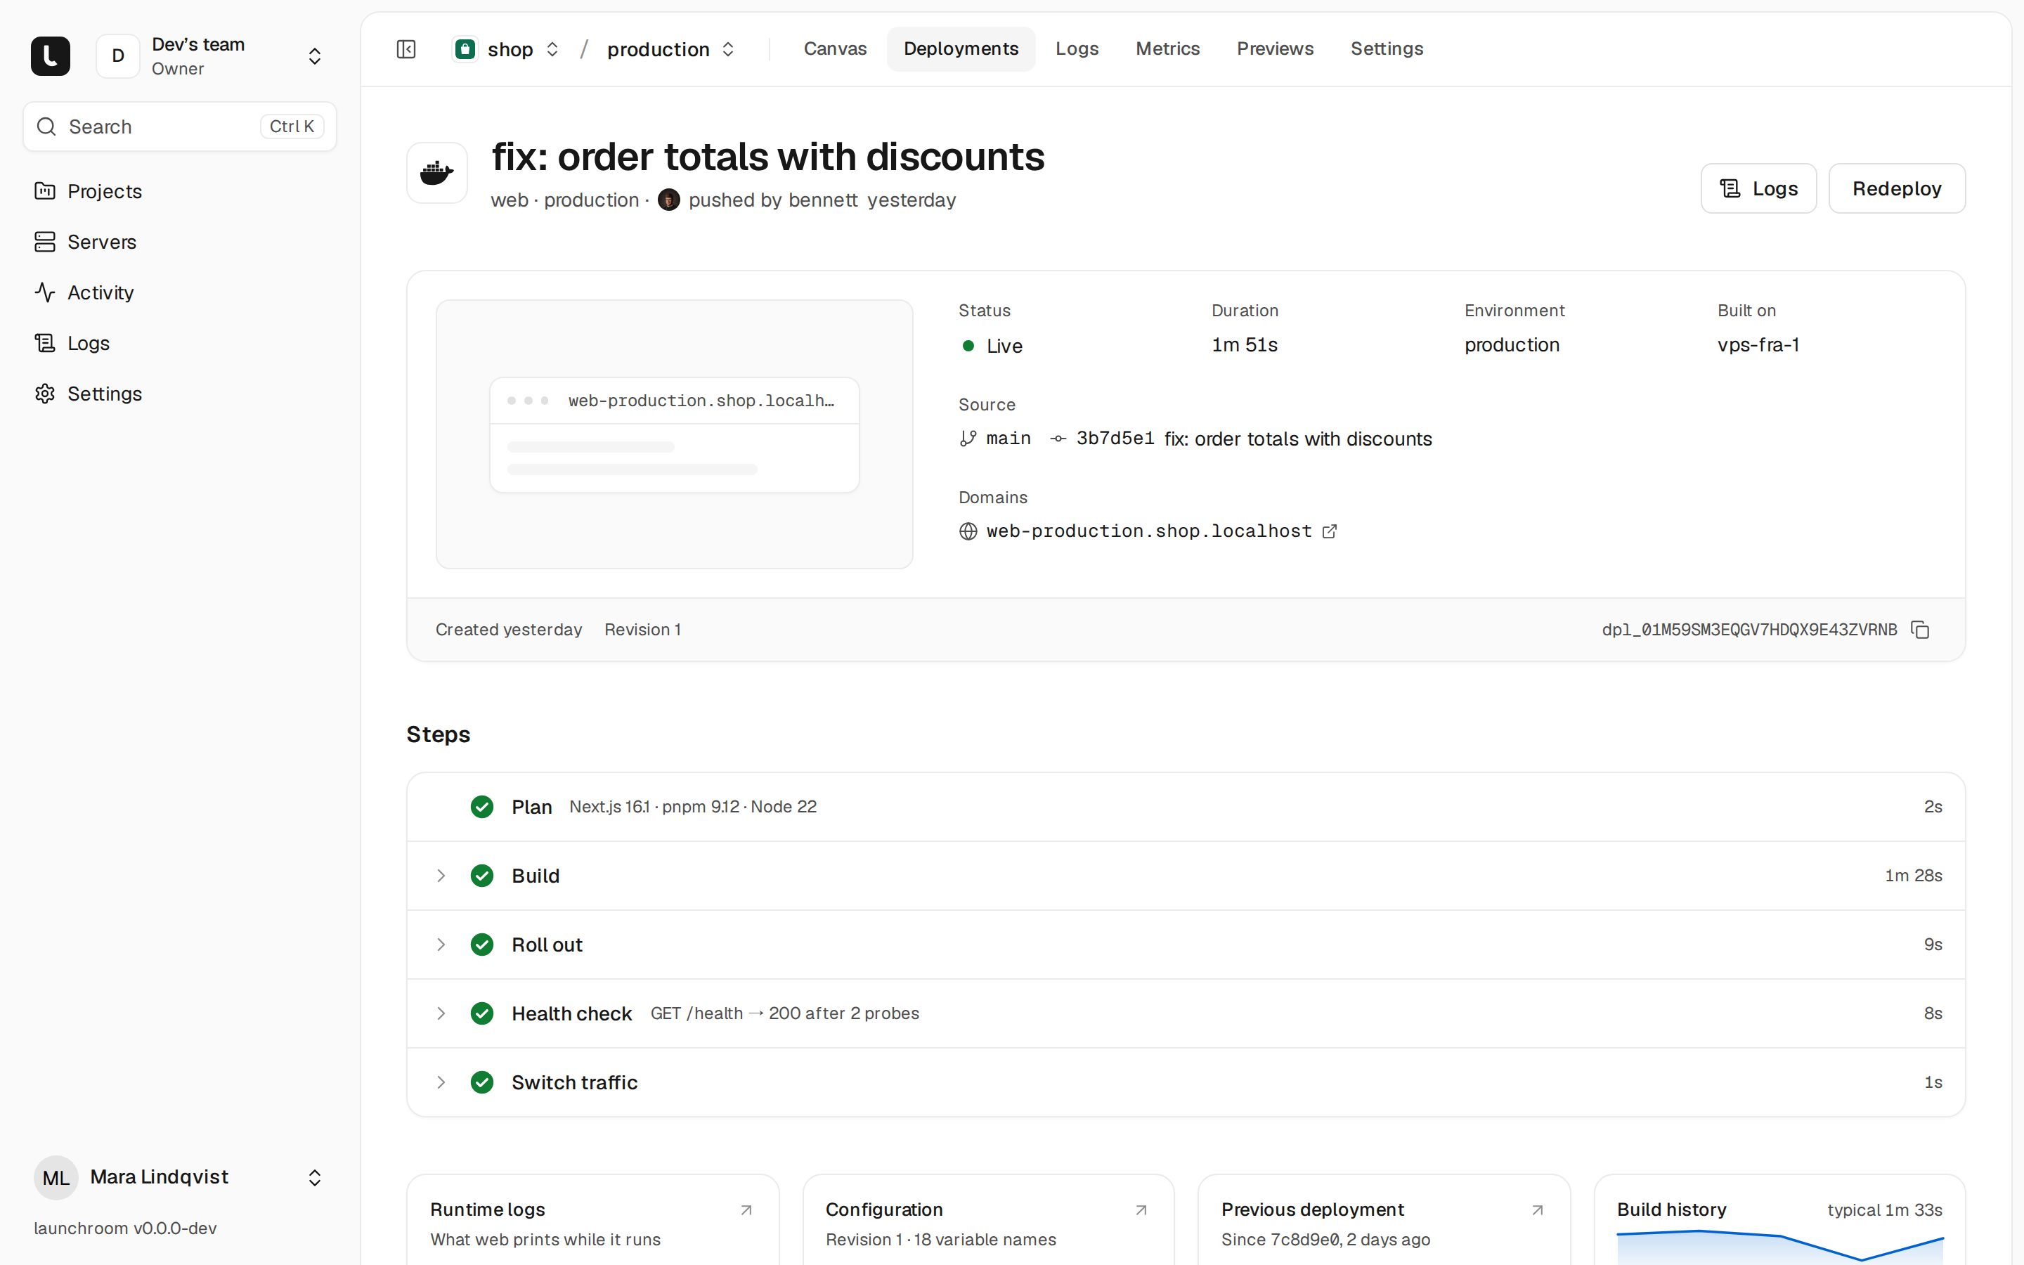Go to Projects in sidebar
Image resolution: width=2024 pixels, height=1265 pixels.
pos(179,192)
